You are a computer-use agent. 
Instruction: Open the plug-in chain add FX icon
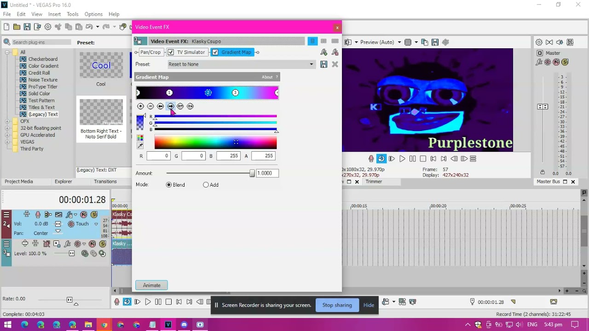click(x=324, y=52)
